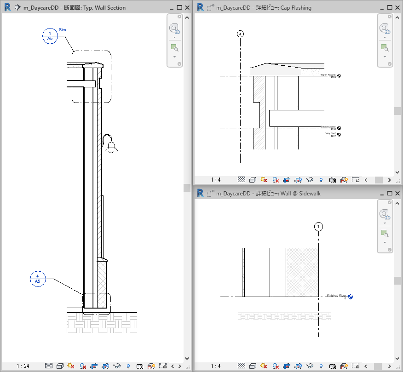The width and height of the screenshot is (403, 372).
Task: Click horizontal scrollbar thumb in Cap Flashing view
Action: click(379, 180)
